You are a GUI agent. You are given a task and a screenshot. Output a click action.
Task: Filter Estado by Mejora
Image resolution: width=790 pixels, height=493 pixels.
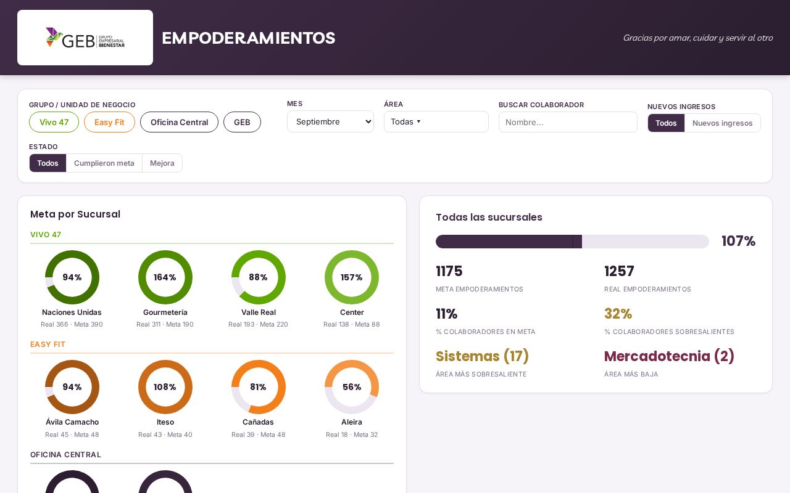(162, 163)
